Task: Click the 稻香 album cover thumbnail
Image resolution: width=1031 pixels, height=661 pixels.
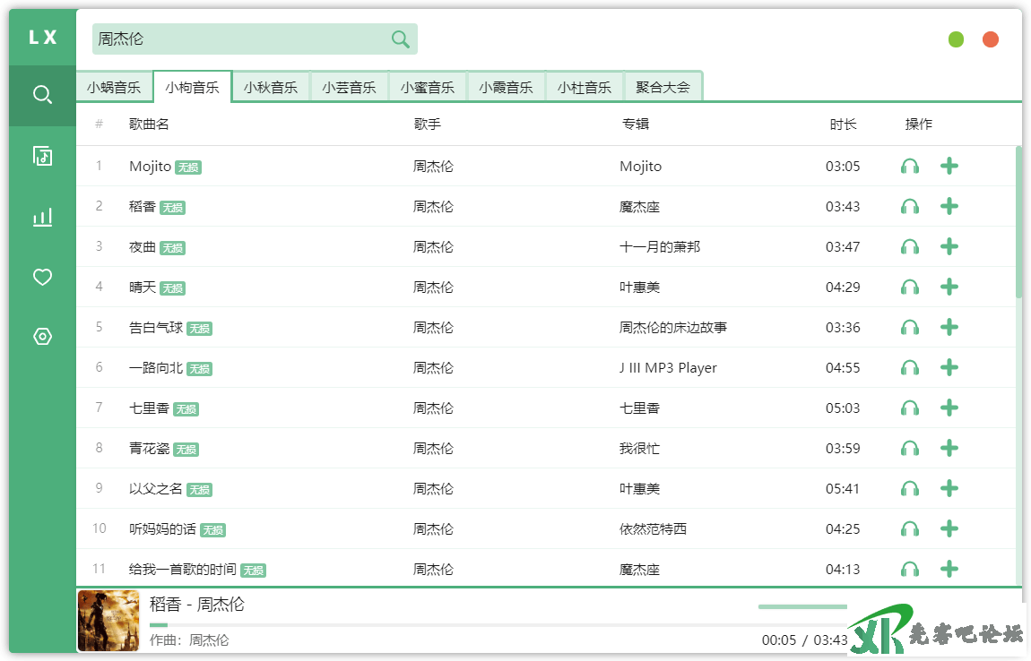Action: 108,621
